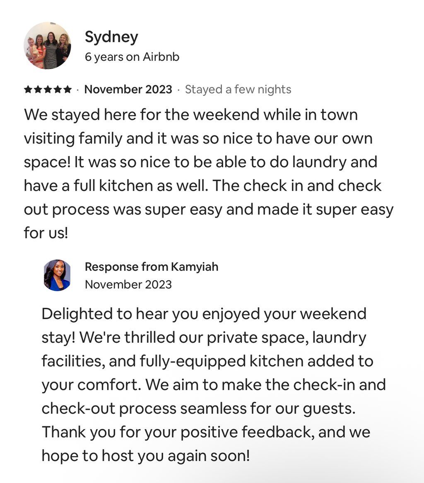Select the review date November 2023
This screenshot has height=483, width=424.
(x=128, y=89)
